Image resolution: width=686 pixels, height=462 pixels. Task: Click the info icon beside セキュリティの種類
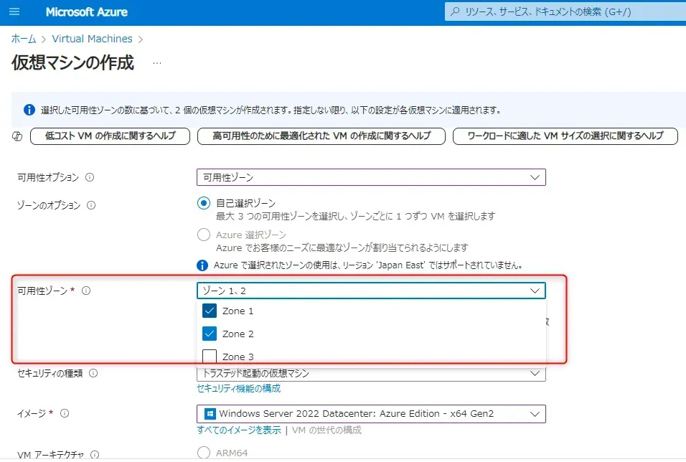[x=93, y=373]
